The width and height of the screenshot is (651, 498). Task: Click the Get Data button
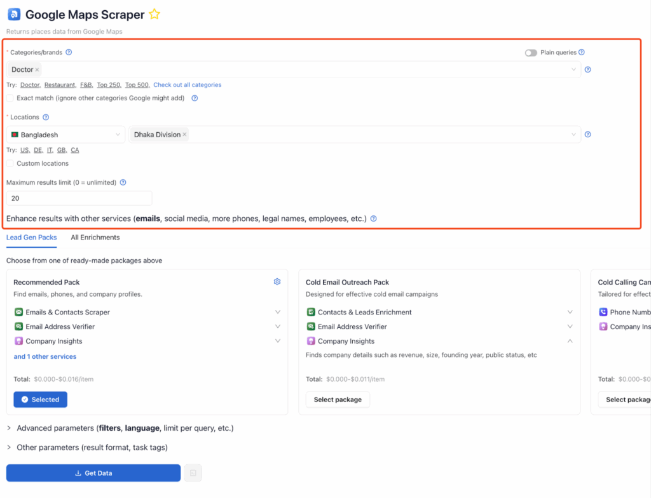click(93, 473)
